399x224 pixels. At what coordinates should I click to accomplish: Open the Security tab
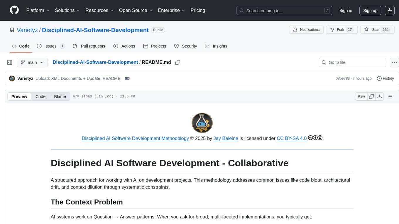click(x=185, y=46)
